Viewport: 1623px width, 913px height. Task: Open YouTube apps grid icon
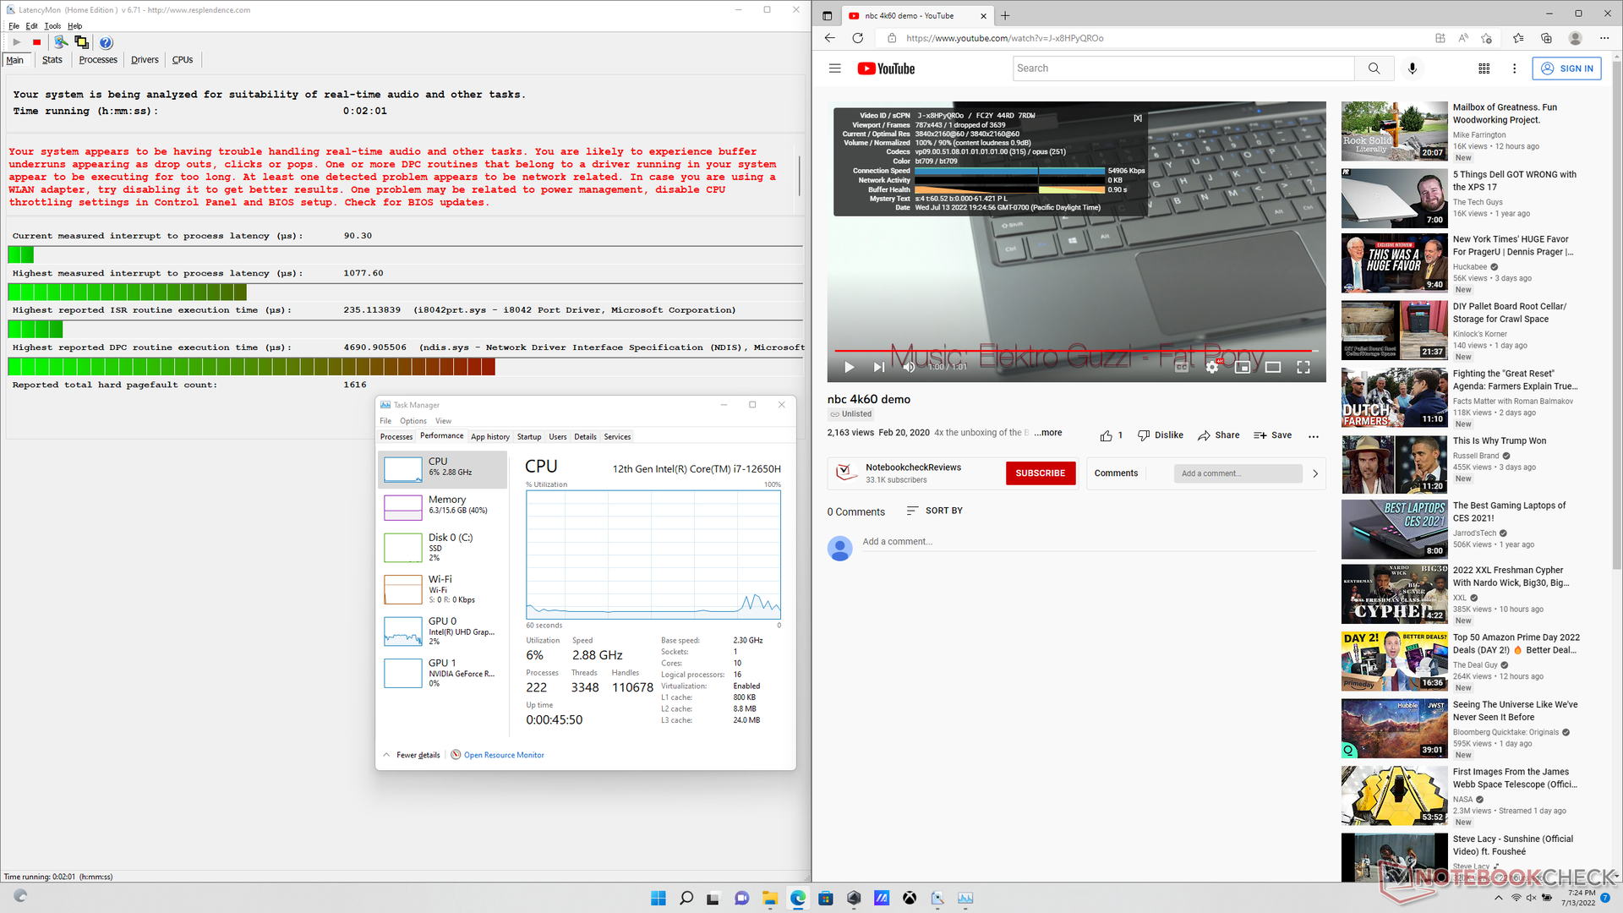click(x=1484, y=68)
